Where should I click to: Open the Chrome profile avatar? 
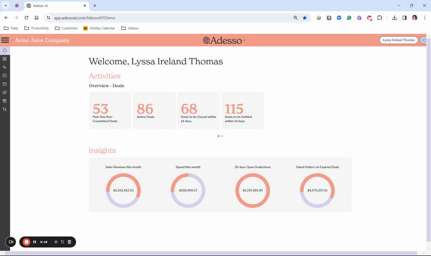click(x=415, y=18)
